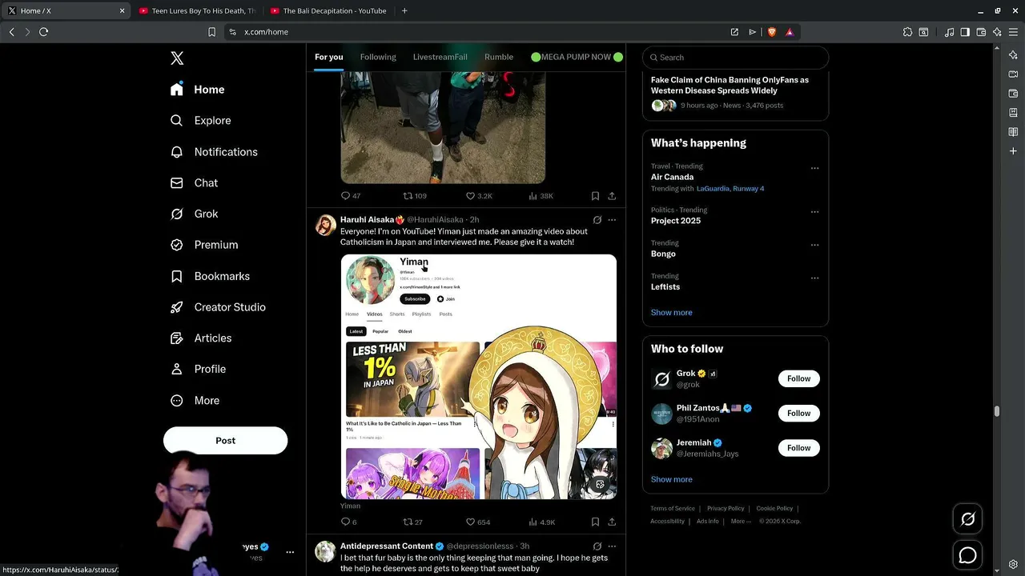View analytics showing 38K views
1025x576 pixels.
point(541,196)
